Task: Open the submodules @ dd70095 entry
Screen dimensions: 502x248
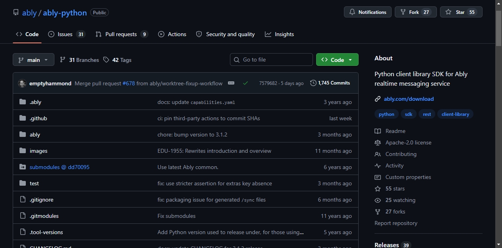Action: pyautogui.click(x=60, y=167)
